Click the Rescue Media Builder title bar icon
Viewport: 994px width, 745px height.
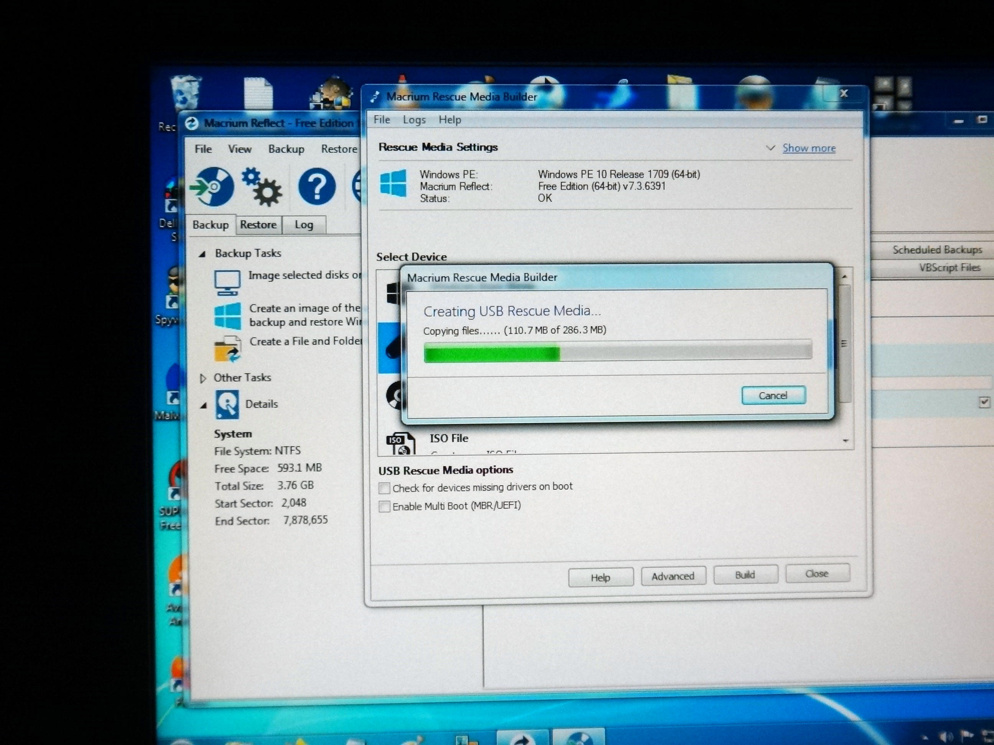click(x=375, y=97)
